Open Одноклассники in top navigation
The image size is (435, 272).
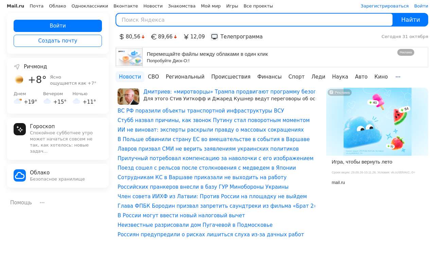(90, 6)
